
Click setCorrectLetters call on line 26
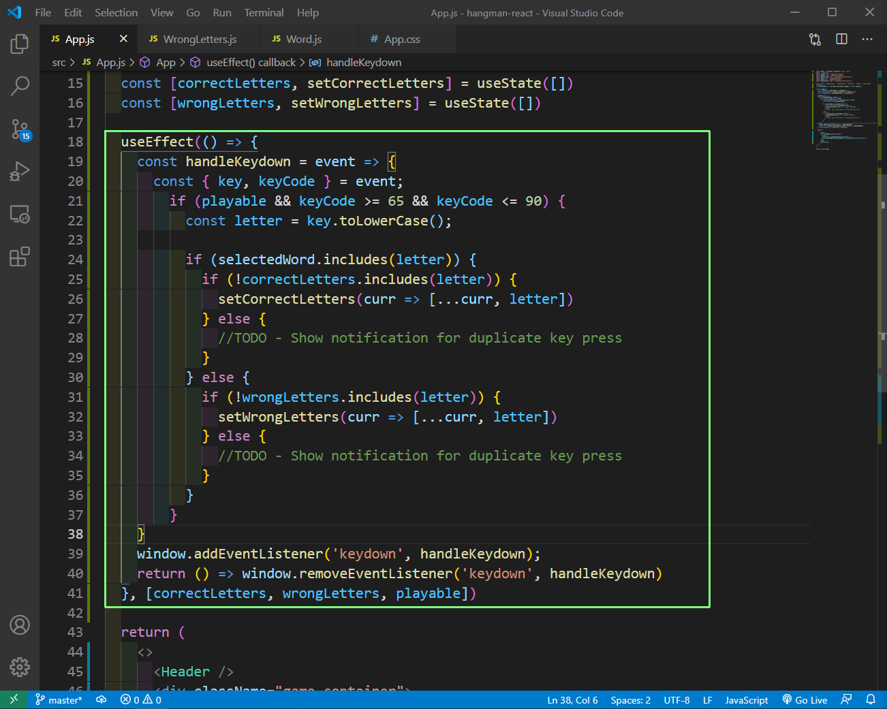pyautogui.click(x=287, y=300)
